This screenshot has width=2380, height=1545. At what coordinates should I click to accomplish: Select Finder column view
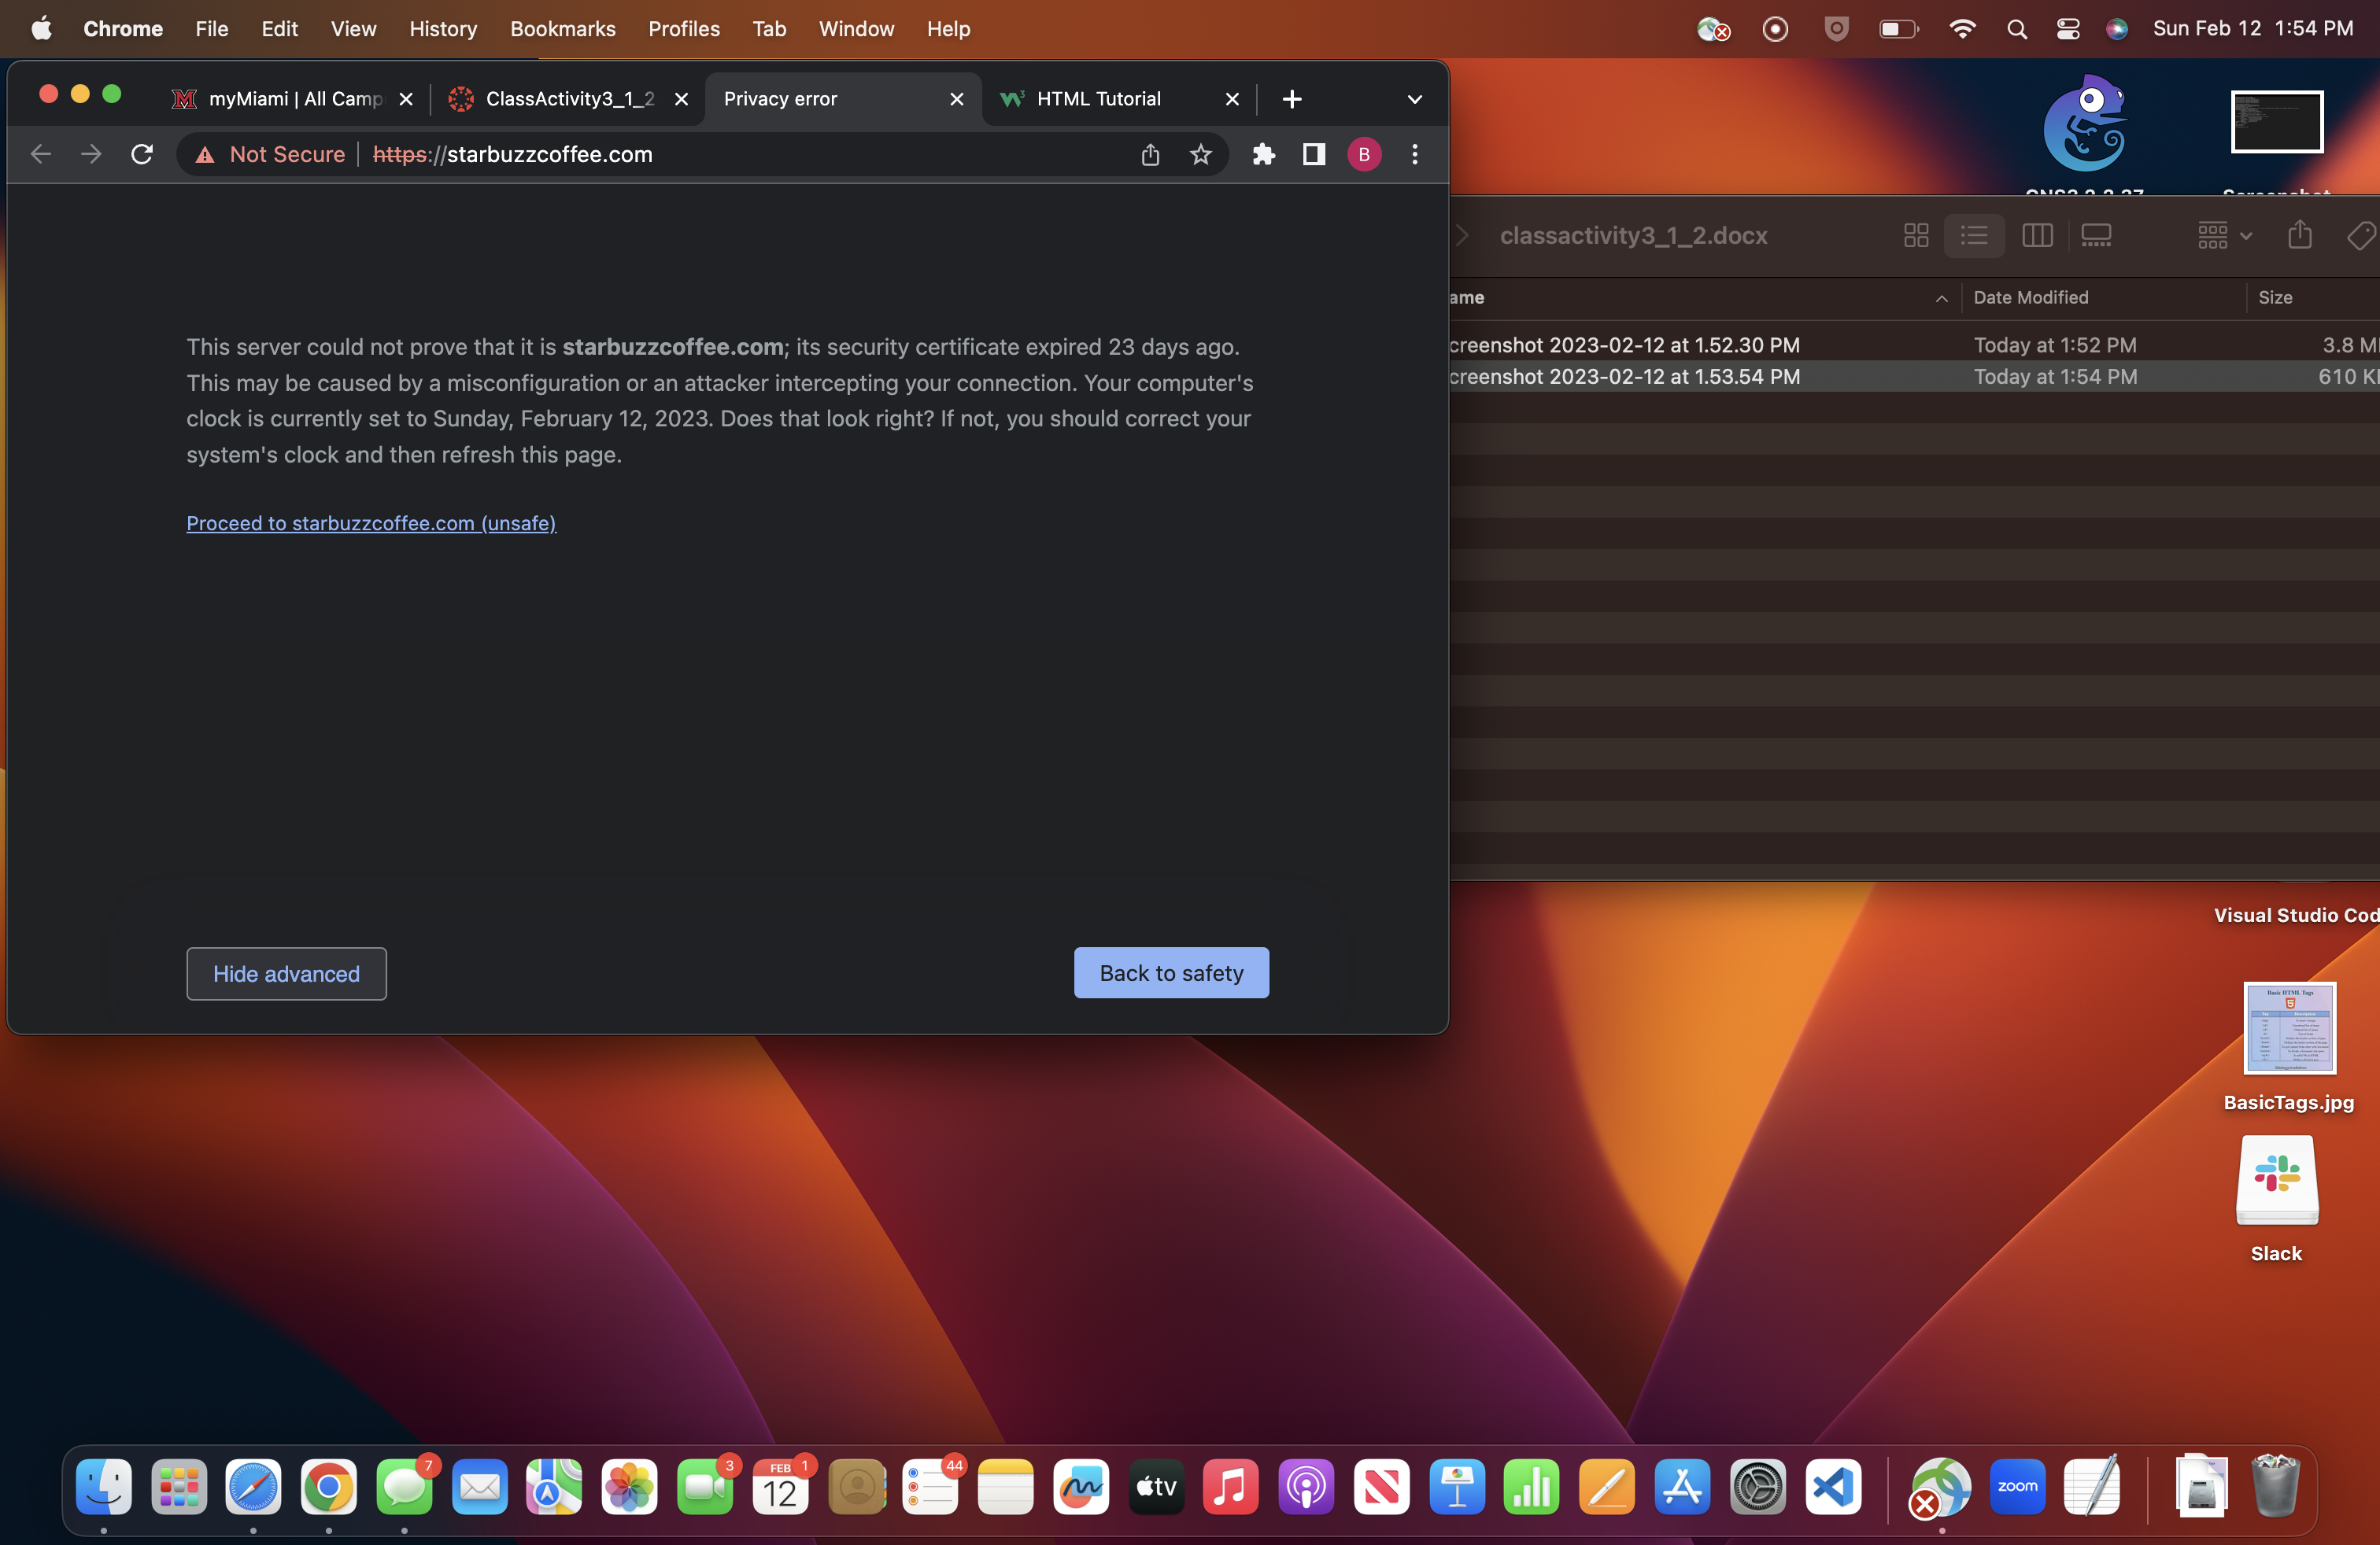click(x=2037, y=236)
